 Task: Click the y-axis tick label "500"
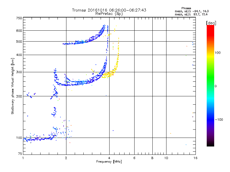[19, 42]
